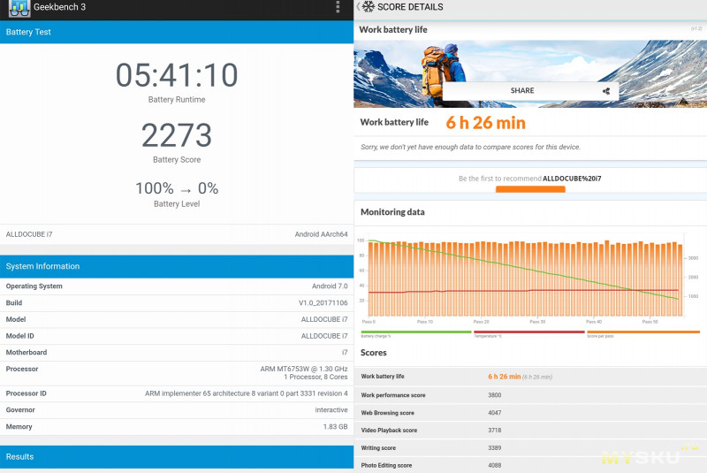This screenshot has width=707, height=473.
Task: Click the ALLDOCUBE%20i7 device name
Action: [x=572, y=179]
